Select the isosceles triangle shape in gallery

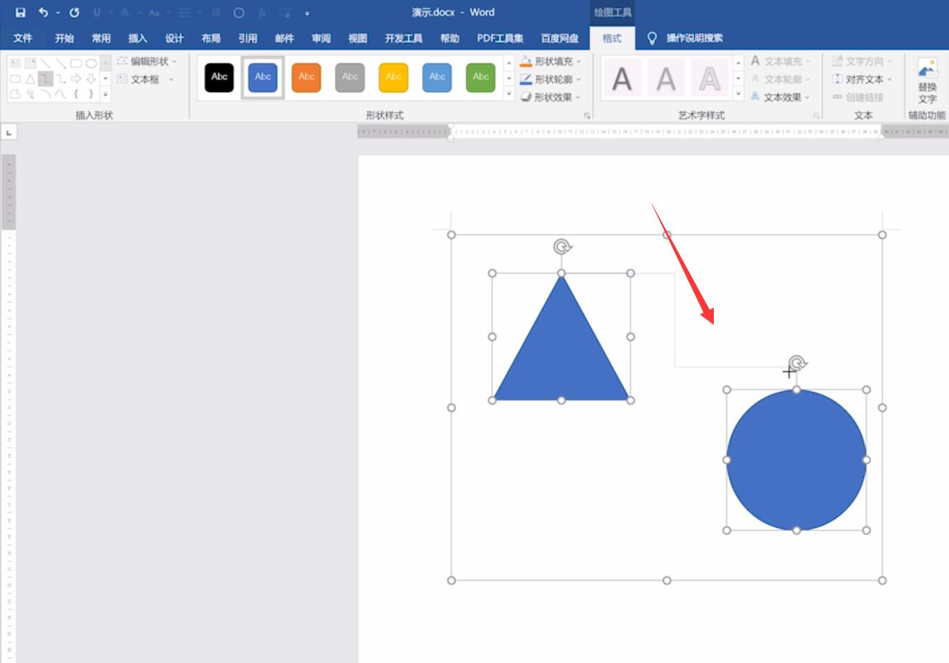pyautogui.click(x=30, y=79)
